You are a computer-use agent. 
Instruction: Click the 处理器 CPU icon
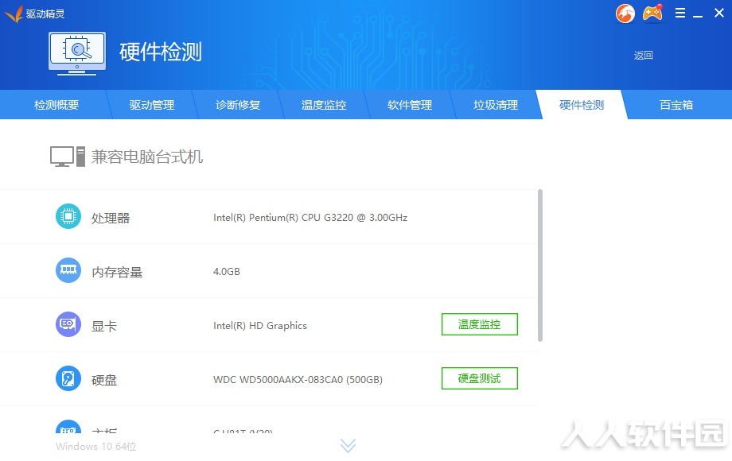[x=68, y=216]
